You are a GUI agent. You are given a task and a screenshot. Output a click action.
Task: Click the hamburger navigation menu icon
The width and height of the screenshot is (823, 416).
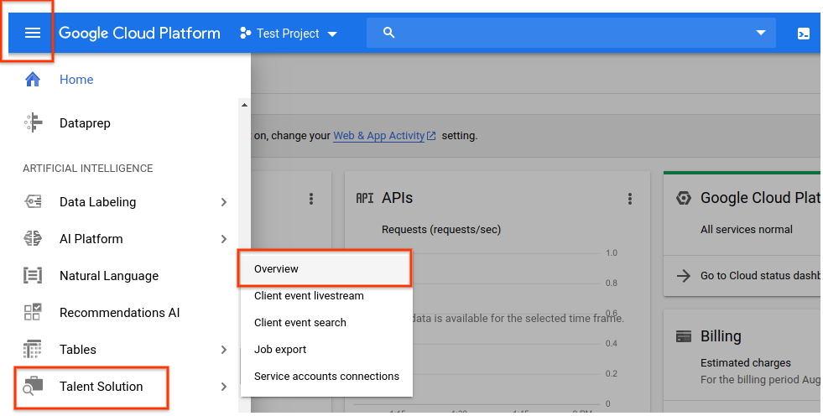tap(33, 34)
